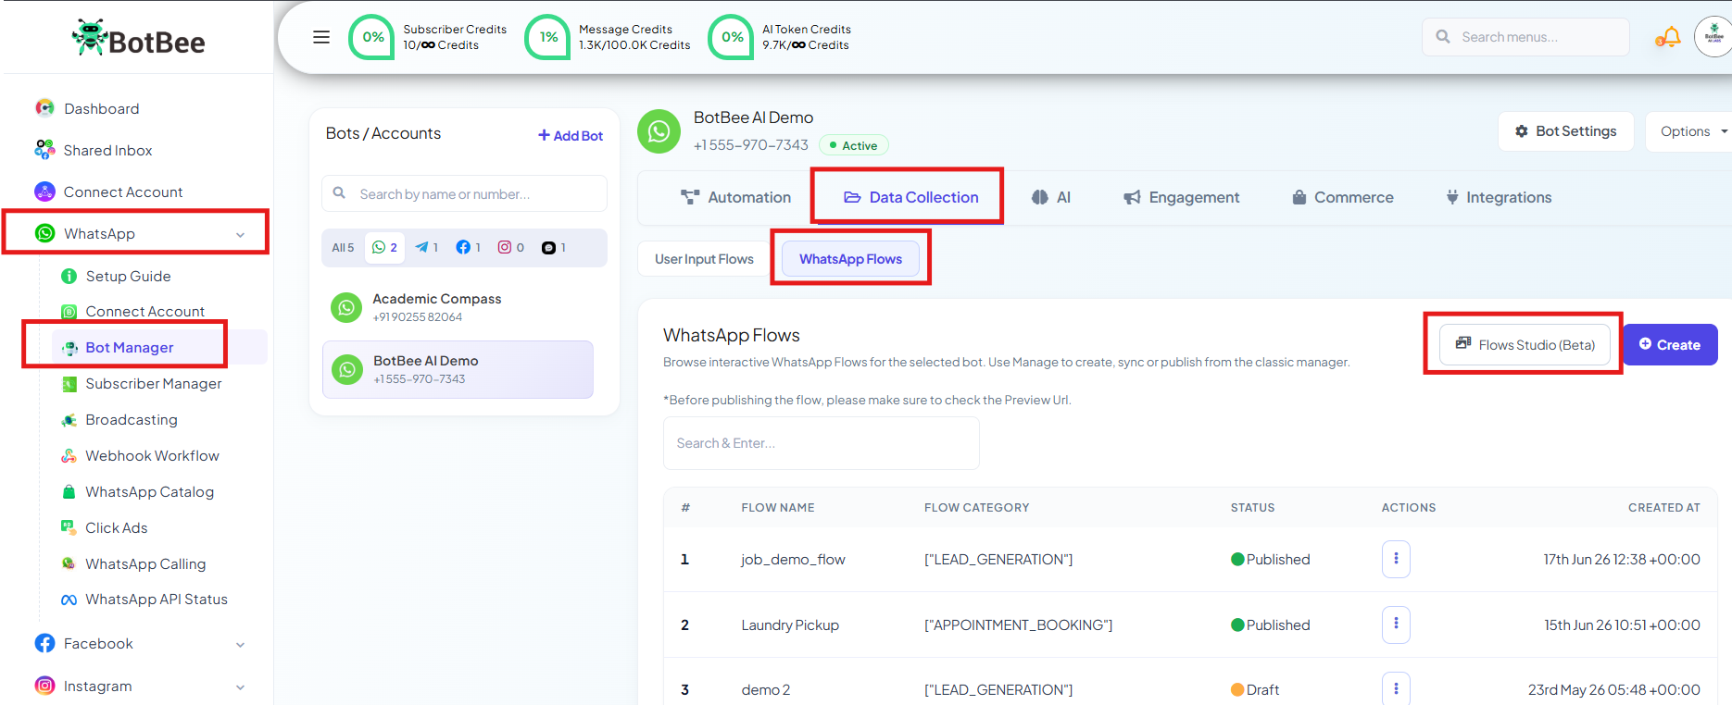Select the User Input Flows sub-tab
Screen dimensions: 1732x705
click(x=704, y=259)
